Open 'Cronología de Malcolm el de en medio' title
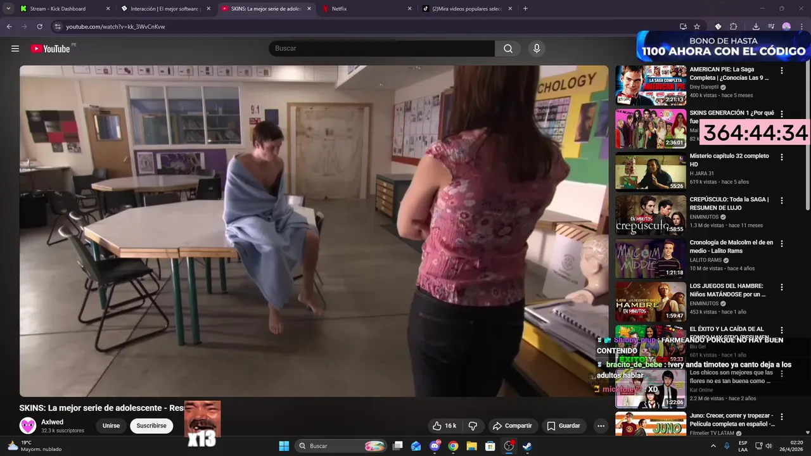 (x=731, y=246)
